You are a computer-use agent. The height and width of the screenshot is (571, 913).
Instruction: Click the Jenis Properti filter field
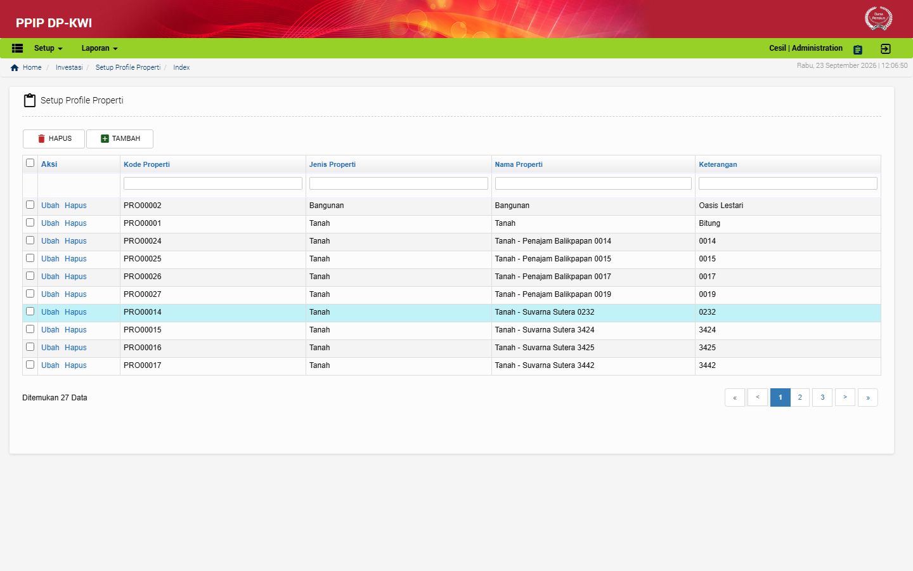click(x=399, y=183)
